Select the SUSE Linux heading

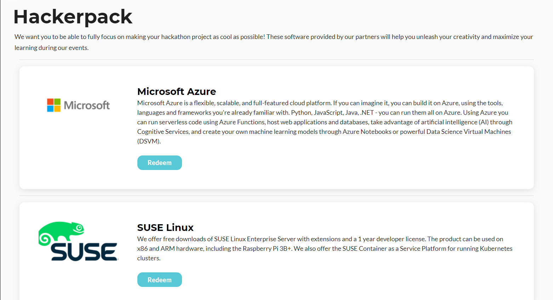(165, 227)
